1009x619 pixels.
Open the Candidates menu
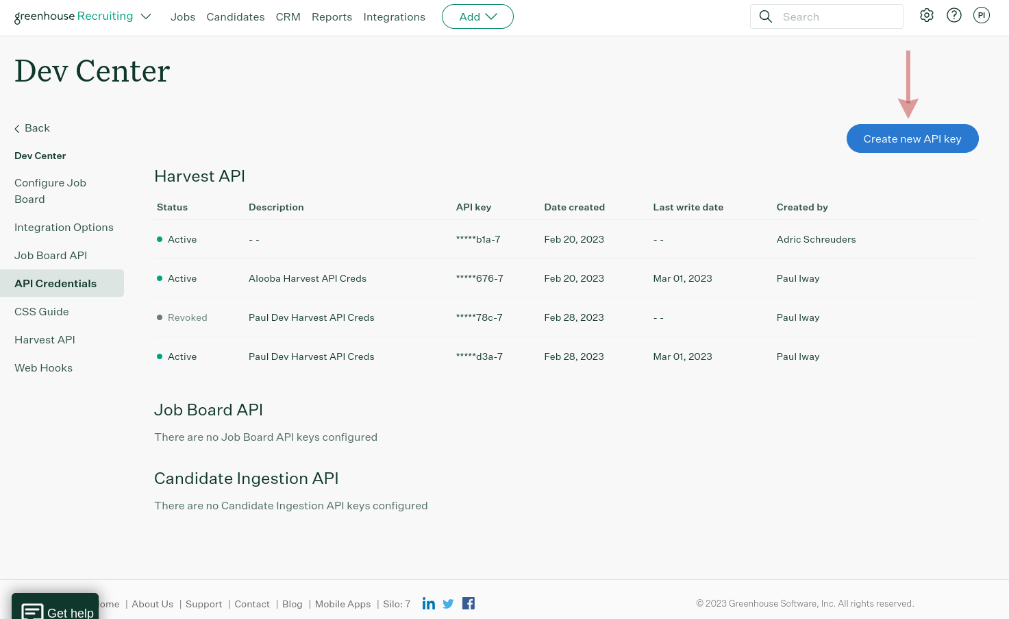pos(236,16)
